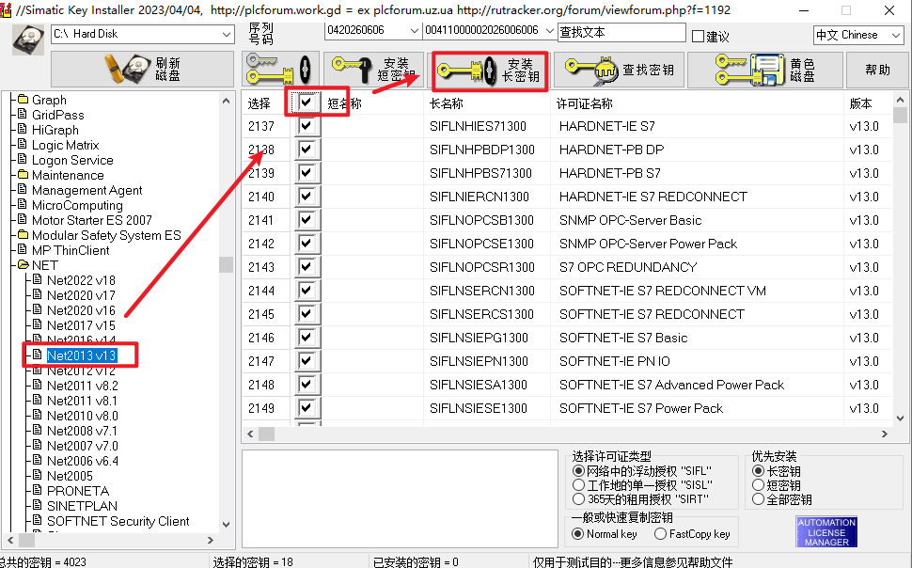Image resolution: width=912 pixels, height=568 pixels.
Task: Select long key priority radio
Action: pos(758,471)
